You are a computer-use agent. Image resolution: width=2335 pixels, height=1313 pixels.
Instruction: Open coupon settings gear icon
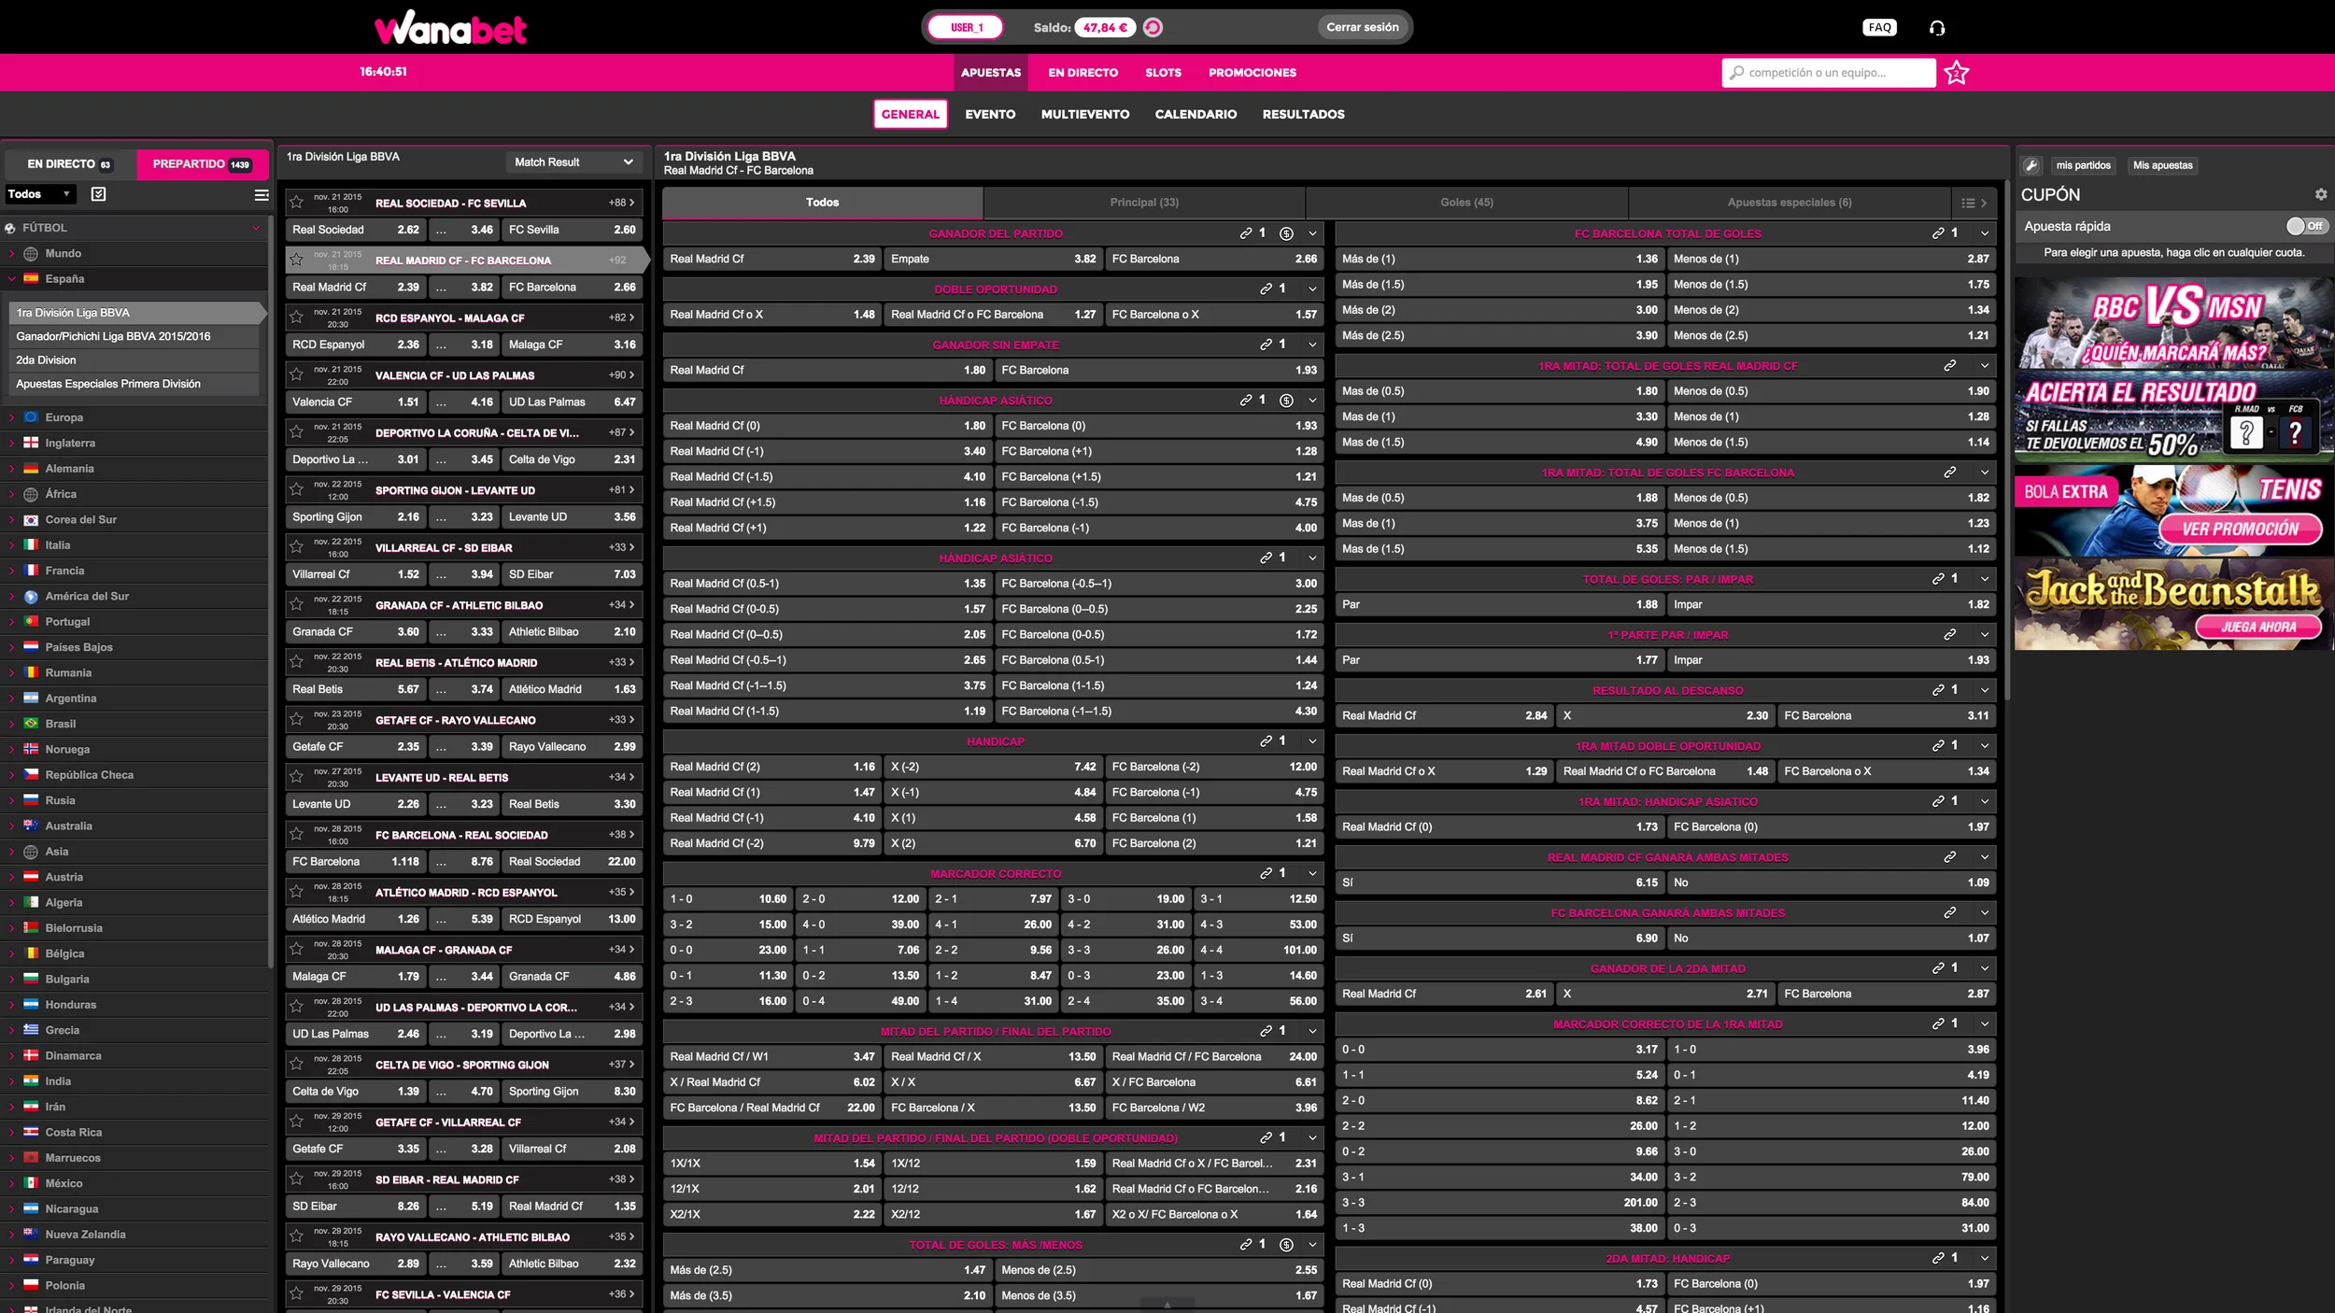2321,194
